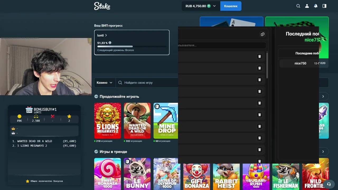Click the copy icon in the overlay panel

coord(262,34)
